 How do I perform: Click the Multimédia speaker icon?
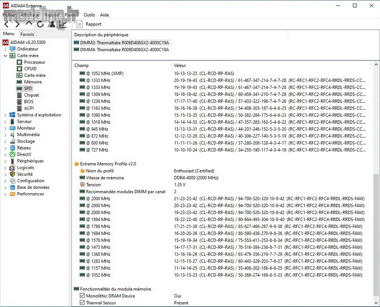[12, 135]
